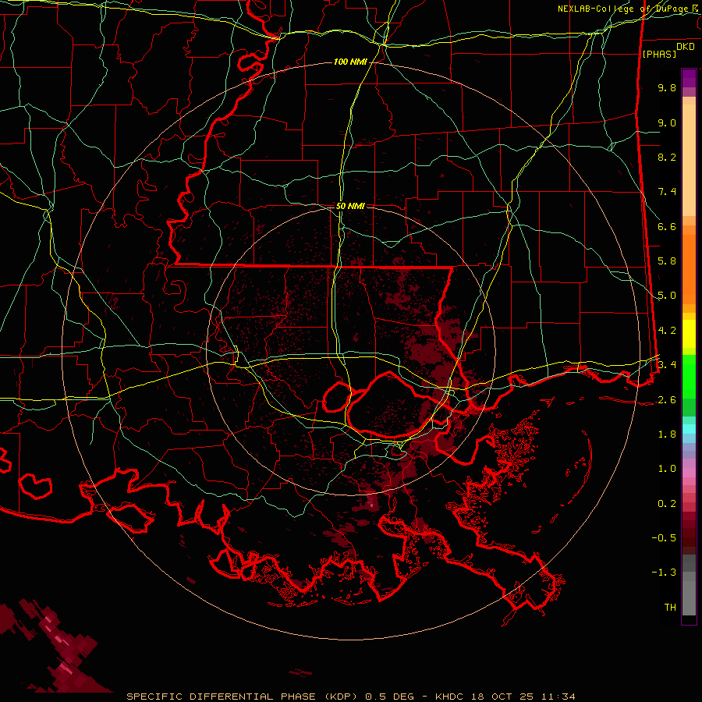702x702 pixels.
Task: Click the NEXLAB-College of DuPage credit text
Action: 622,9
